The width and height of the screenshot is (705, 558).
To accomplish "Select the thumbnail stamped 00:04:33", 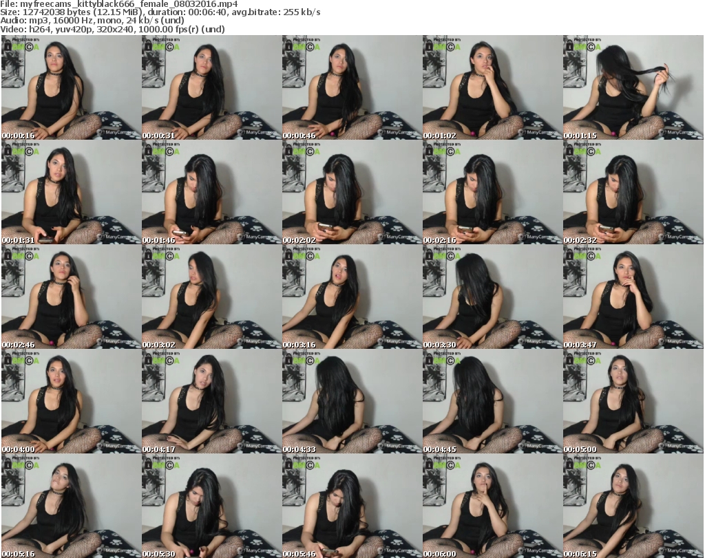I will coord(352,401).
